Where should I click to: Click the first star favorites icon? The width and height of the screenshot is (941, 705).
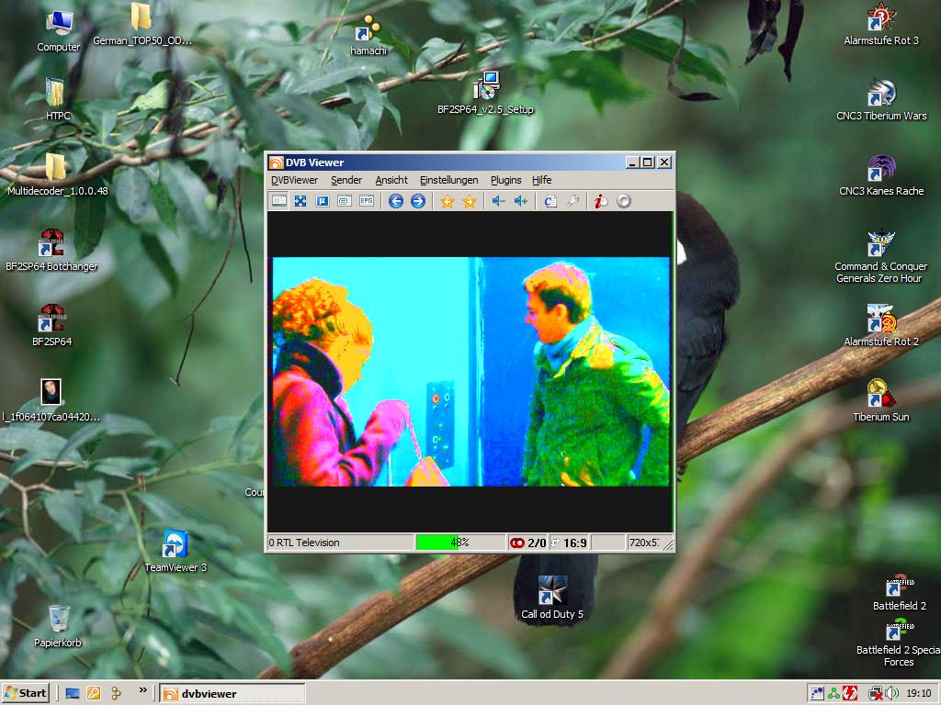[448, 201]
